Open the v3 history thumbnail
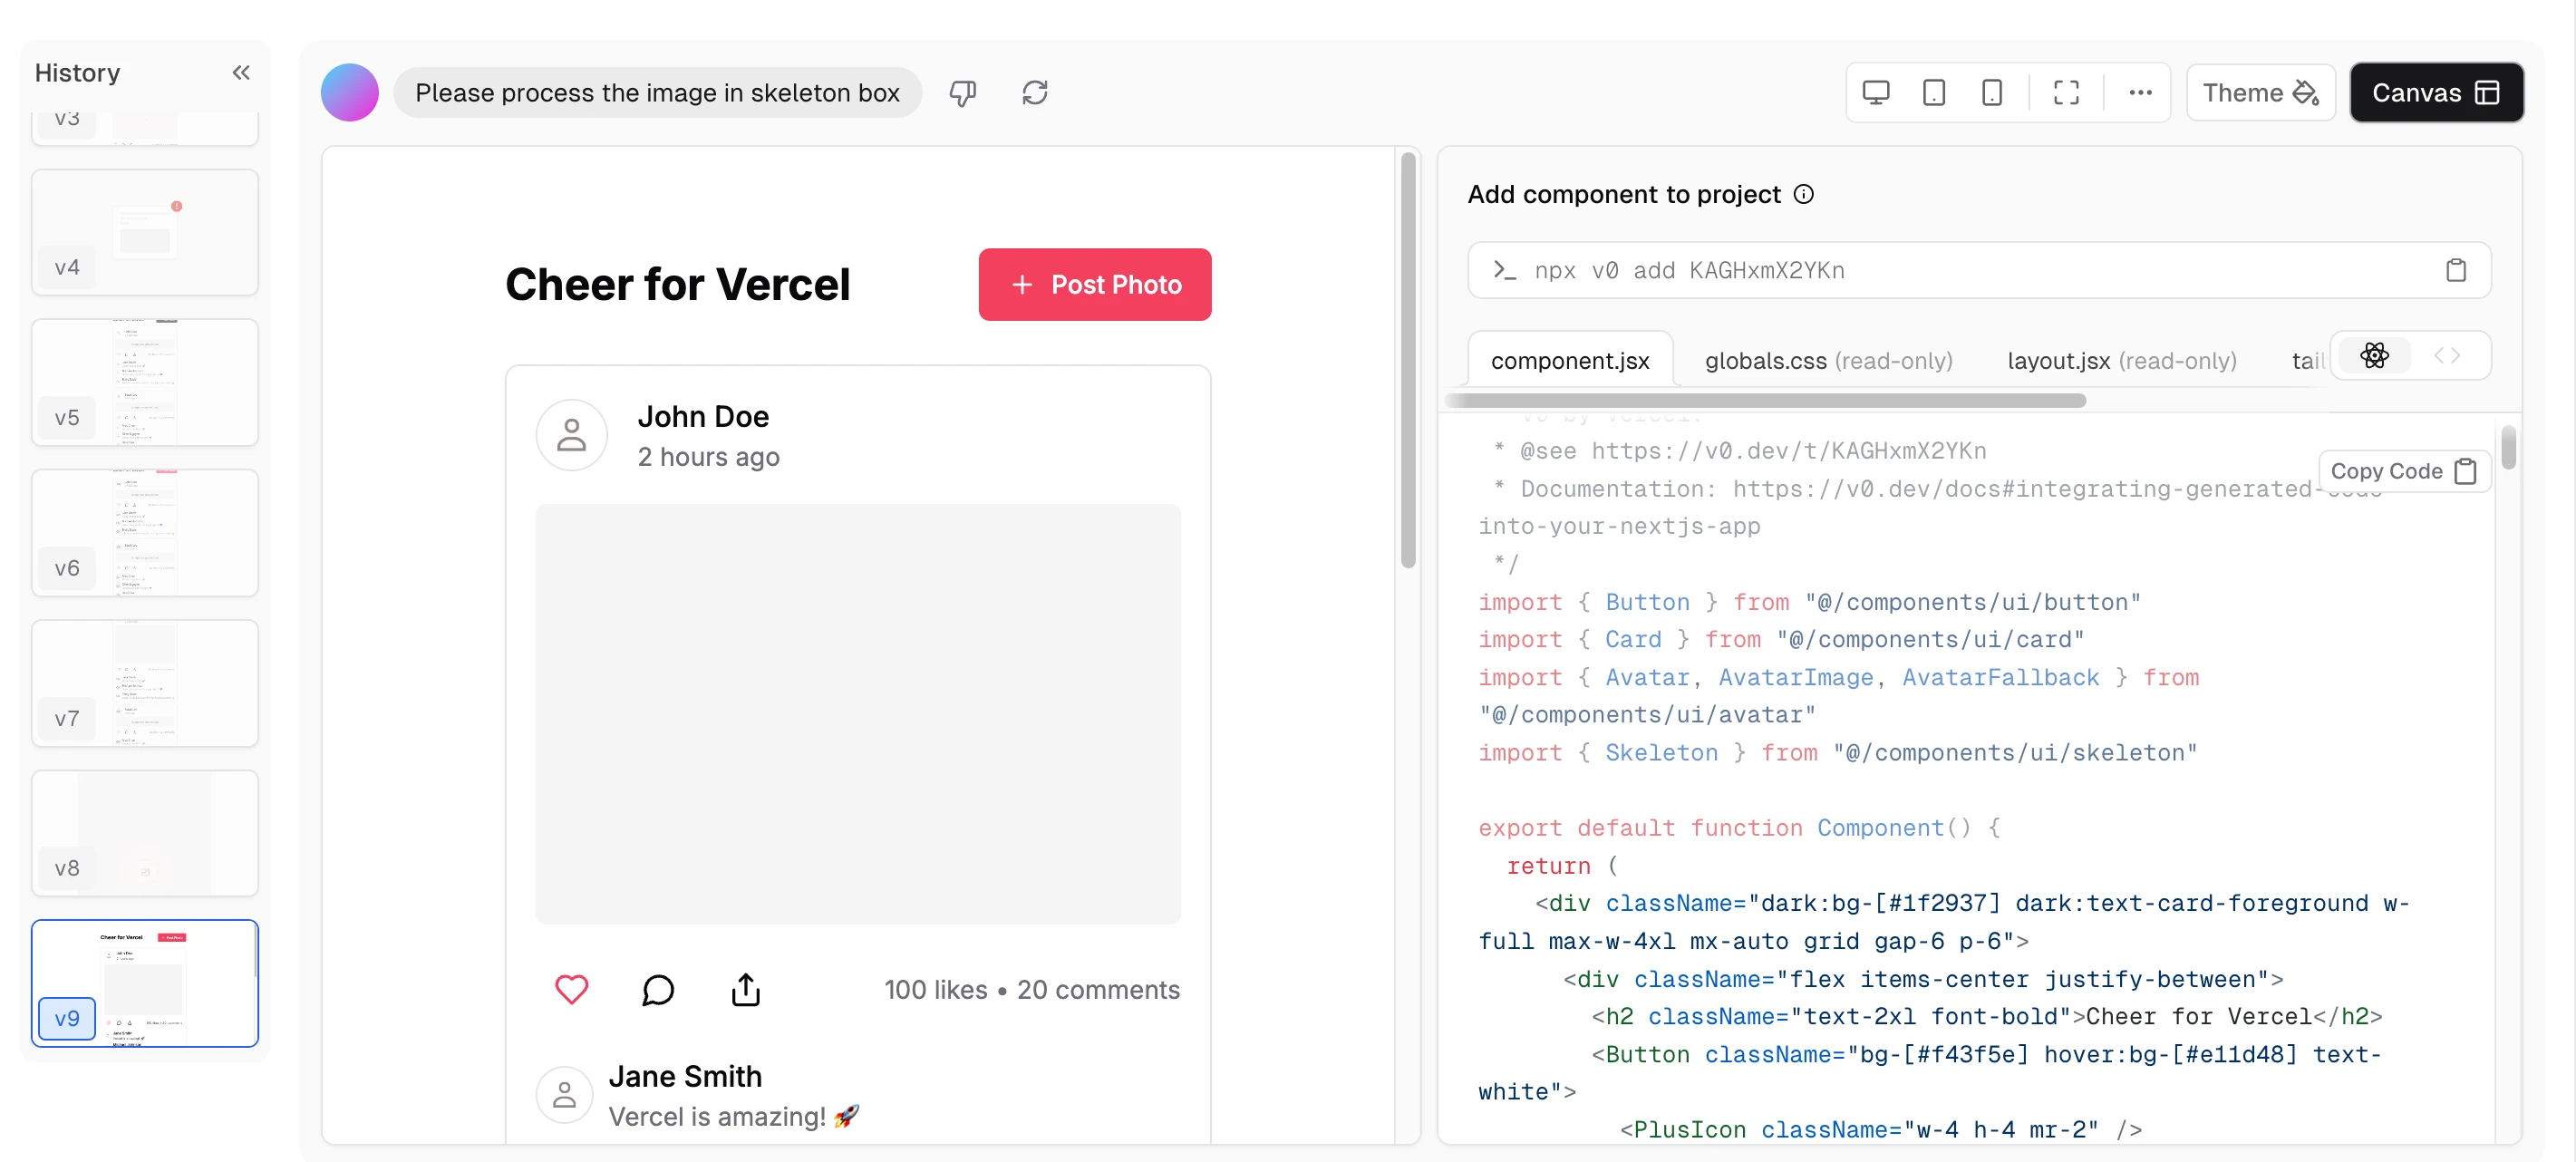2576x1162 pixels. [x=145, y=128]
